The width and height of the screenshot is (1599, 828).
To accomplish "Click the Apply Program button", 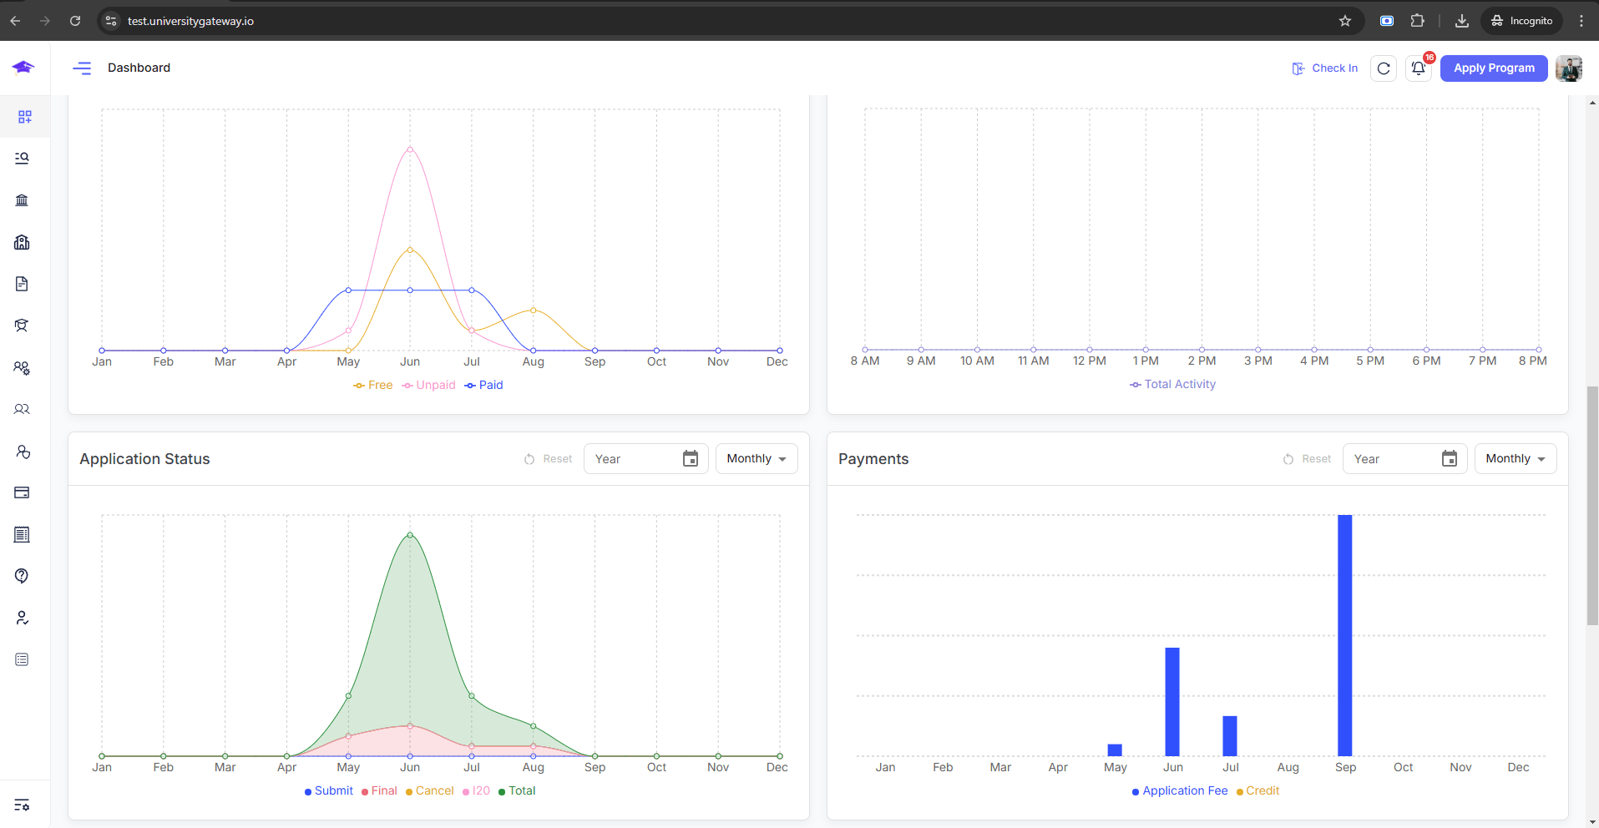I will click(x=1494, y=68).
